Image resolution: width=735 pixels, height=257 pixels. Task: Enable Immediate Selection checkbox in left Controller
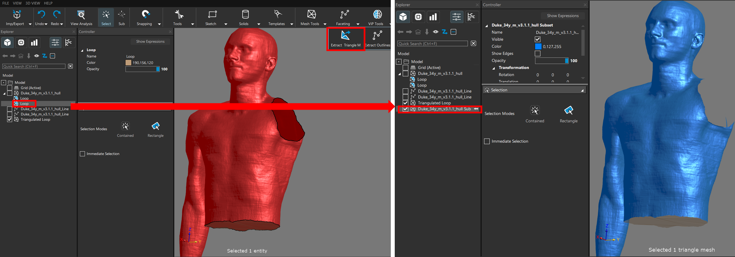coord(82,154)
